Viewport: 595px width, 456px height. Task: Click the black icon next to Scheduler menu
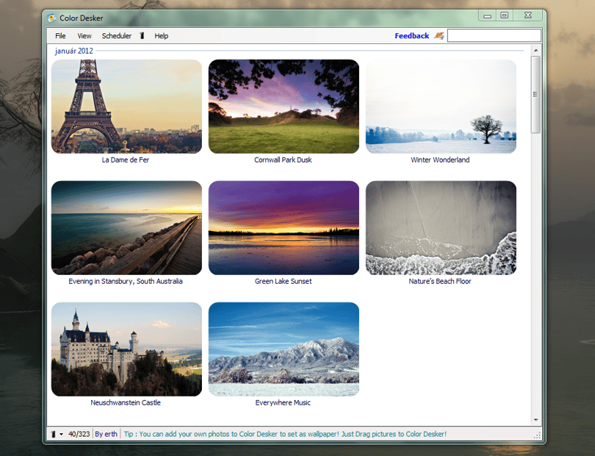click(142, 36)
